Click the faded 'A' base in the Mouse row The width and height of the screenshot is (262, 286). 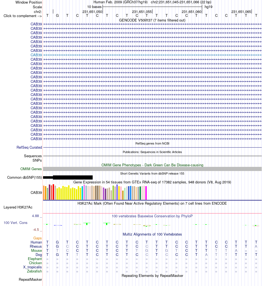(x=236, y=251)
